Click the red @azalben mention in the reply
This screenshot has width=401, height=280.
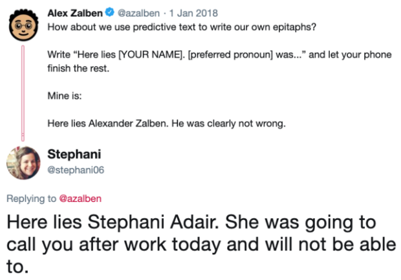pyautogui.click(x=80, y=199)
